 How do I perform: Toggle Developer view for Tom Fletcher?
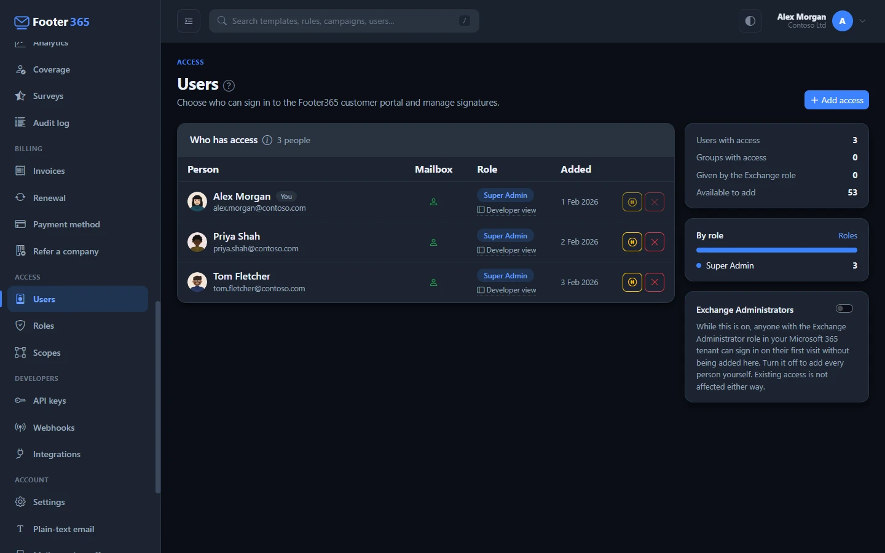506,290
